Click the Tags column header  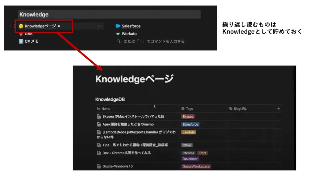(x=187, y=109)
